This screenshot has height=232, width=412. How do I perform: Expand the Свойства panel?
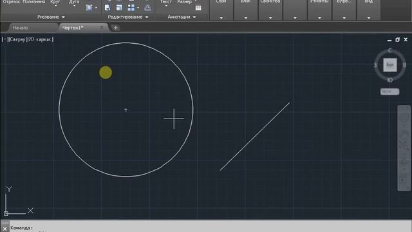[270, 18]
